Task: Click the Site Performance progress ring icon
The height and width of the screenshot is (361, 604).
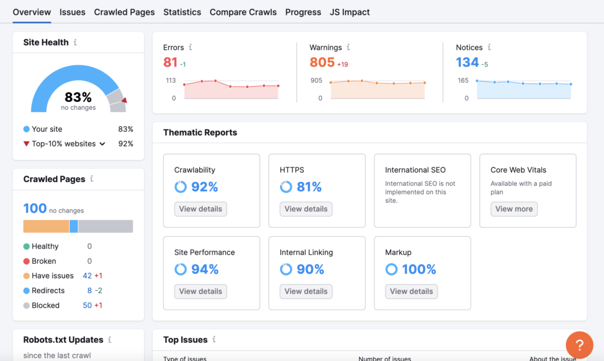Action: [x=180, y=269]
